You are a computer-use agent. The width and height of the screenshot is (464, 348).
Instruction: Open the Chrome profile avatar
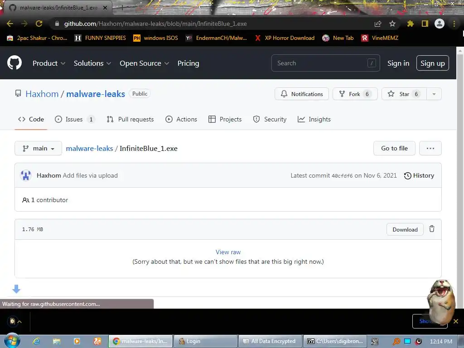(440, 24)
